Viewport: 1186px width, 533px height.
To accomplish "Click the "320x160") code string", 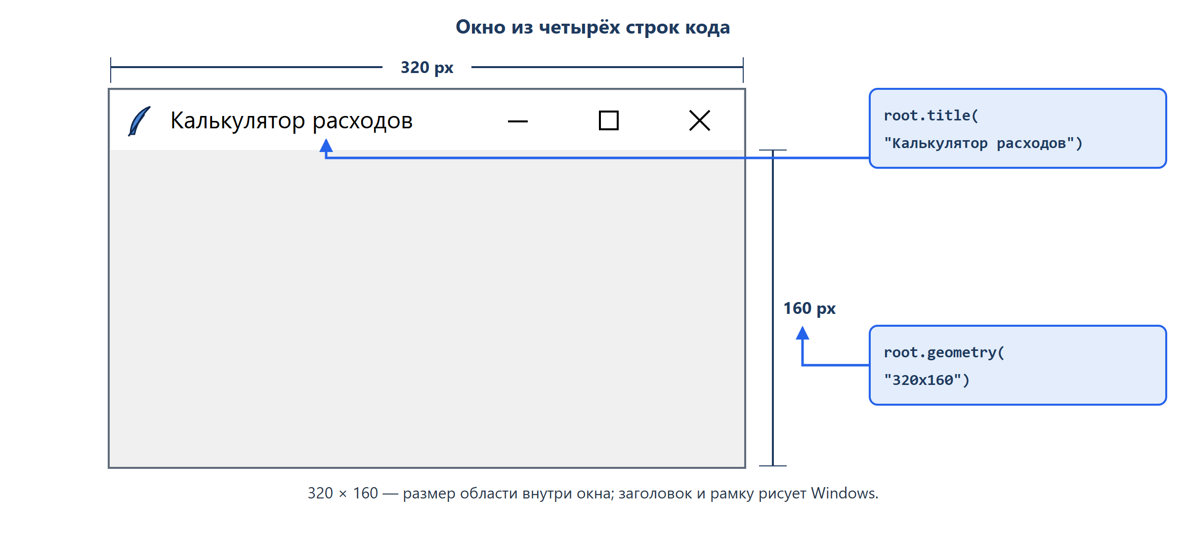I will 927,380.
